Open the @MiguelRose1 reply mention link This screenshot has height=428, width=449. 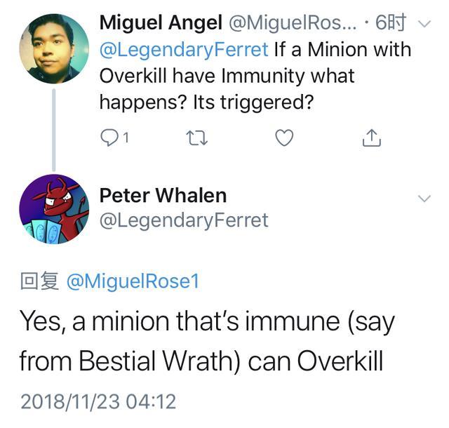click(133, 281)
